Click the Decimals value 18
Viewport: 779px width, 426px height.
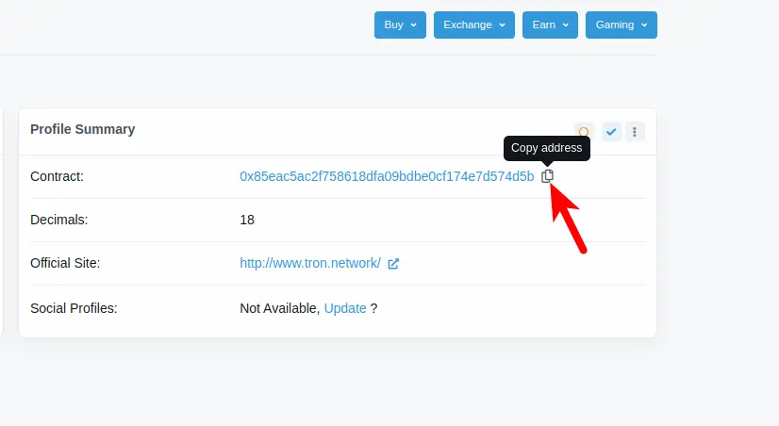tap(247, 220)
